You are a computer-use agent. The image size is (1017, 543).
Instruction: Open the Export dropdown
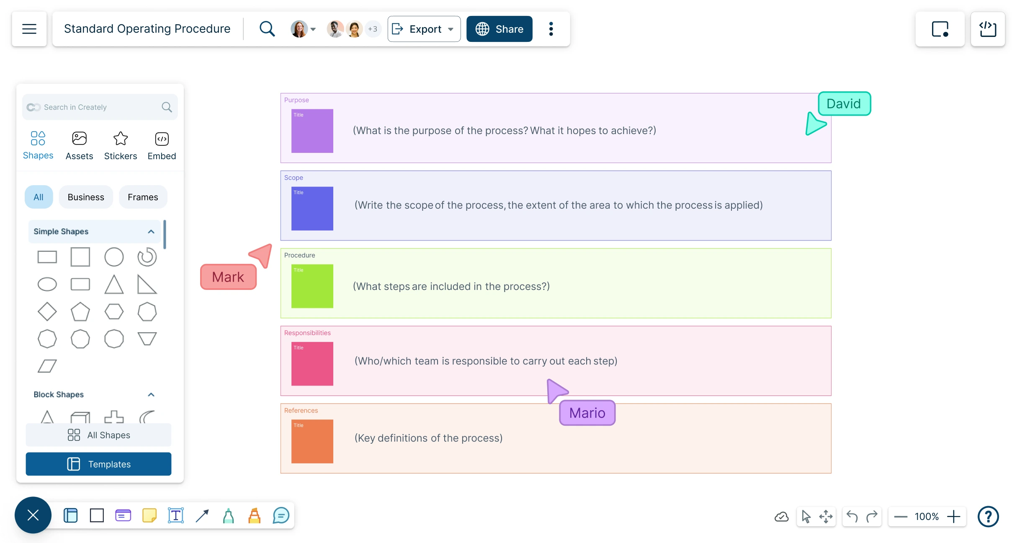tap(424, 29)
